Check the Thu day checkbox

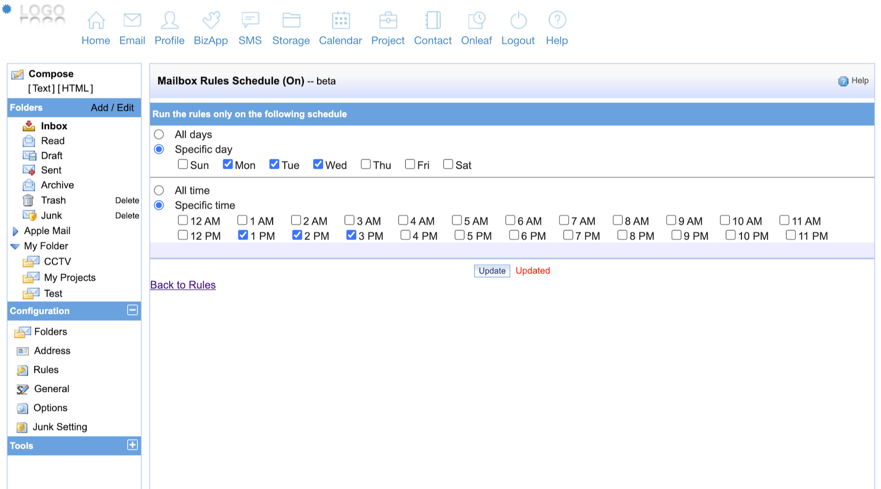[x=366, y=164]
